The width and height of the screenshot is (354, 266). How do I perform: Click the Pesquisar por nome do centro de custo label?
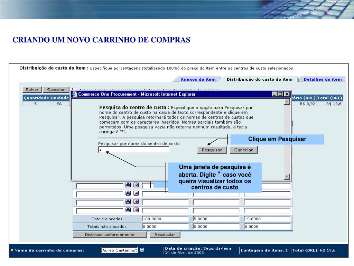click(x=139, y=144)
